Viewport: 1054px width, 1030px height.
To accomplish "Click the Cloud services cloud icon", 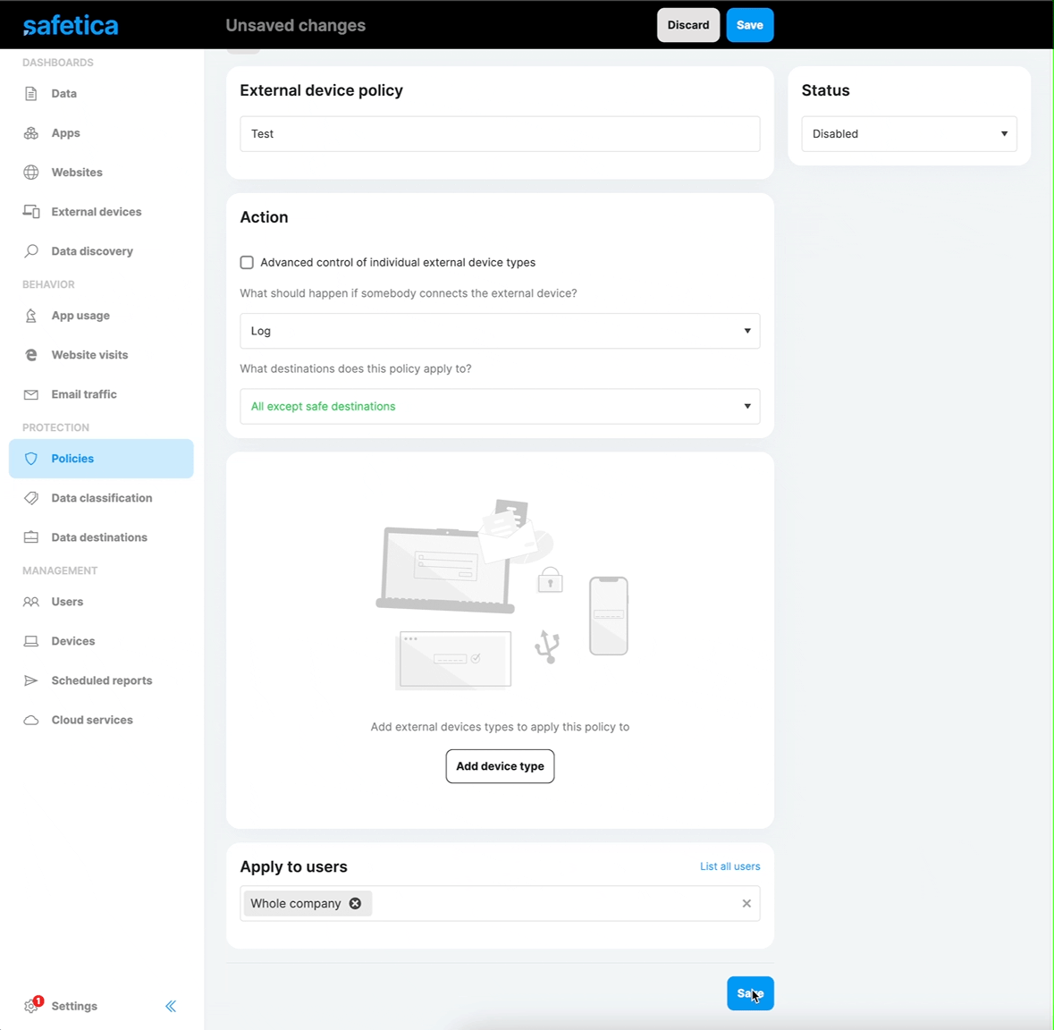I will tap(31, 720).
